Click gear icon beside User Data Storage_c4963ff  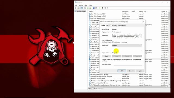(x=90, y=16)
